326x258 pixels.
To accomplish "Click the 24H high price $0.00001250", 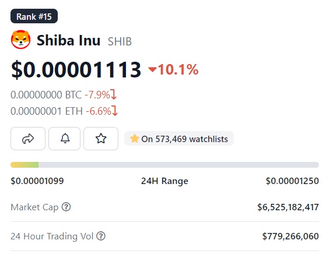I will click(292, 181).
